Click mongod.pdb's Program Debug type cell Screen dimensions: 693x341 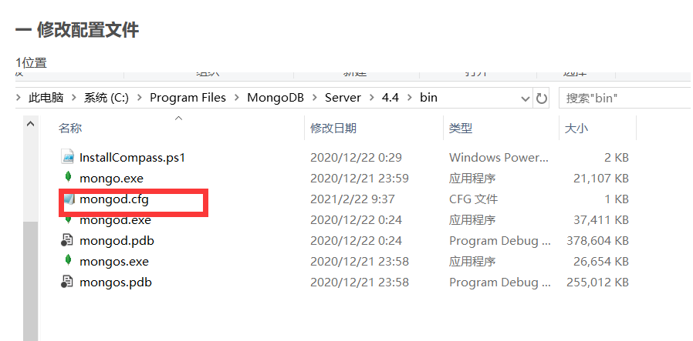[500, 241]
